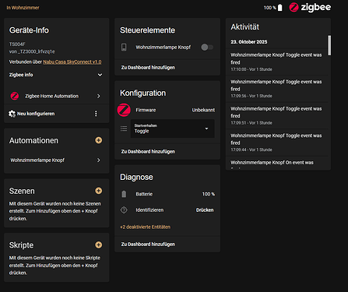Click the Zigbee logo in top right
Viewport: 348px width, 292px height.
pyautogui.click(x=310, y=7)
